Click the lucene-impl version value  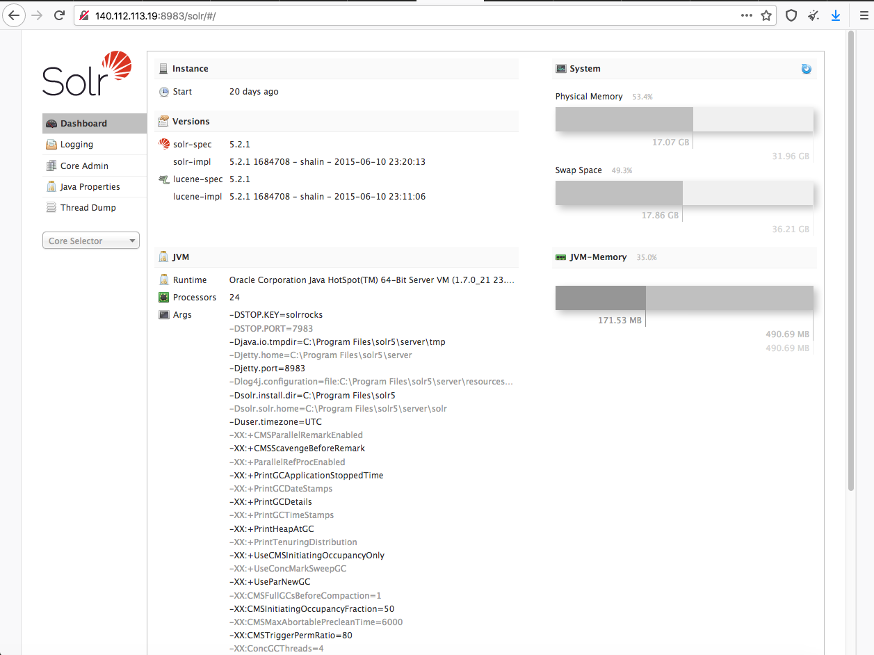point(327,197)
